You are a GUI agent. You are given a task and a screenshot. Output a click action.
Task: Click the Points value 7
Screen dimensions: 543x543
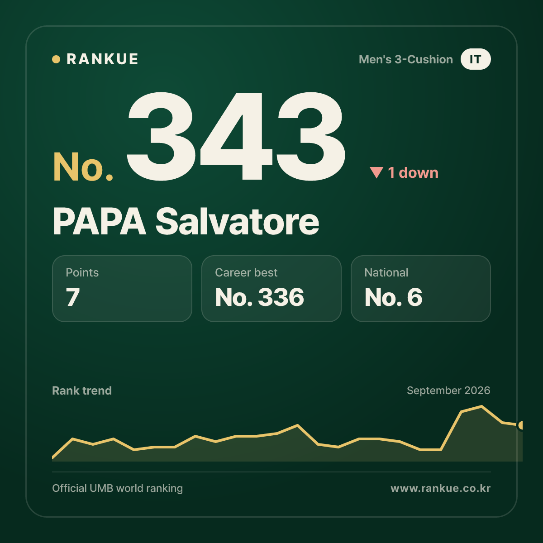(x=73, y=297)
